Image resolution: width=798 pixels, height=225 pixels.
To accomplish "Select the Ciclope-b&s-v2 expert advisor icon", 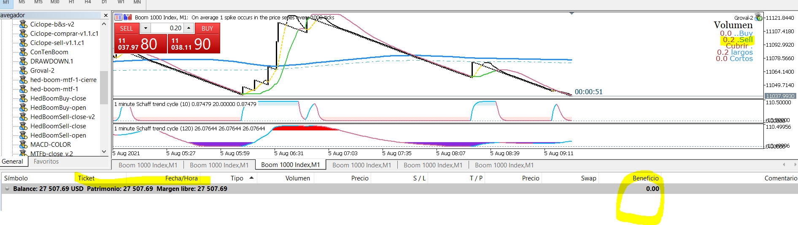I will coord(24,24).
